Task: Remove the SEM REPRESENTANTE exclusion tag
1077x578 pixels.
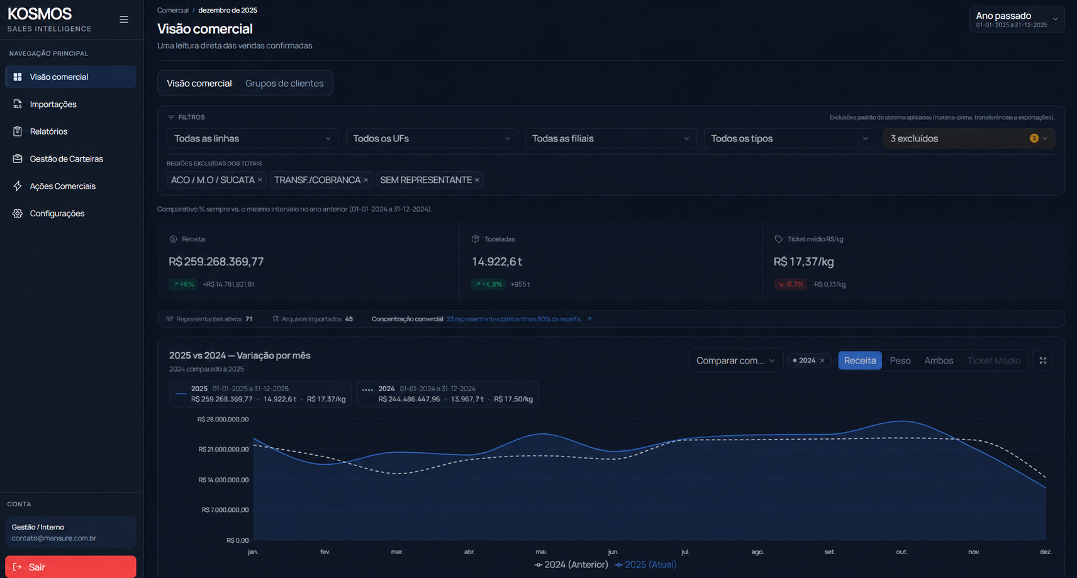Action: pos(477,180)
